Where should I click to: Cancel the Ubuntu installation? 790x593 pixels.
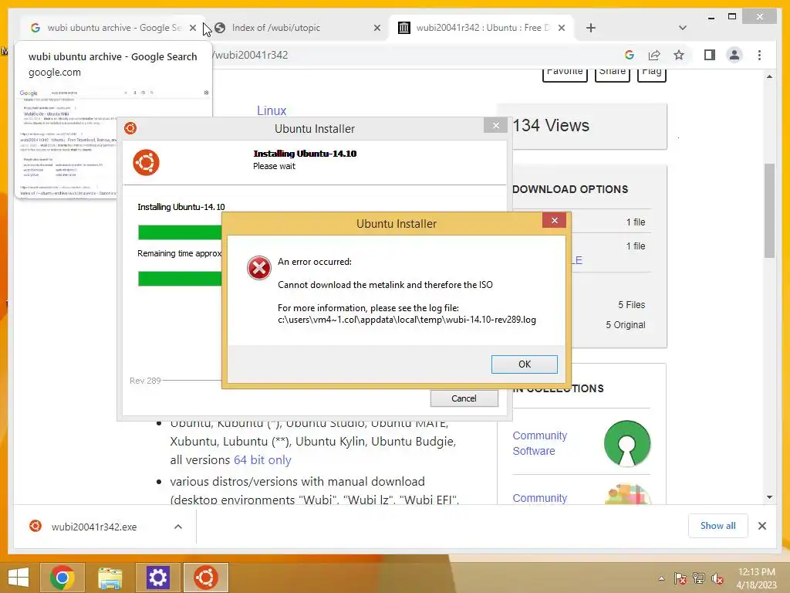pos(464,398)
